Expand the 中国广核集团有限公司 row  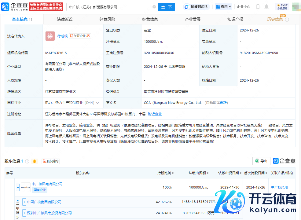click(24, 202)
